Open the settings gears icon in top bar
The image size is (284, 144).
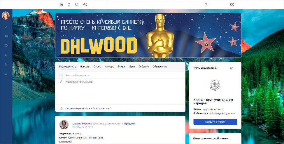click(232, 4)
